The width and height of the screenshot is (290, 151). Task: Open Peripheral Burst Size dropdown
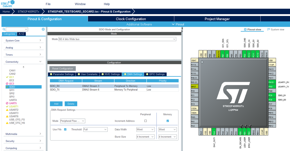145,137
